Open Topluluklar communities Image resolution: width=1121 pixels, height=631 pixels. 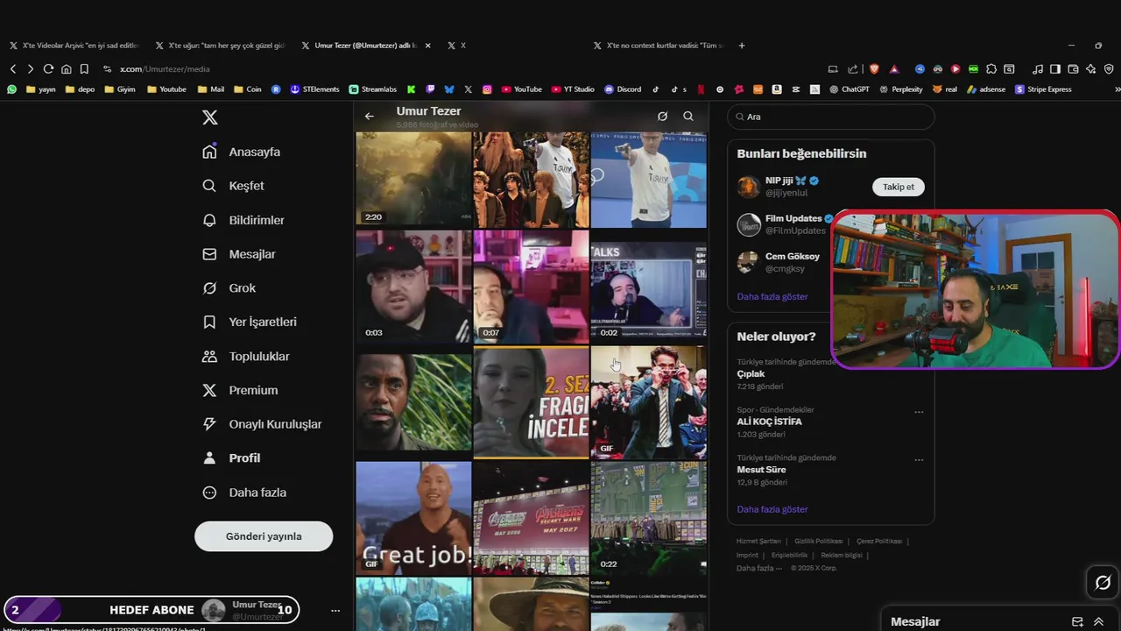(245, 357)
